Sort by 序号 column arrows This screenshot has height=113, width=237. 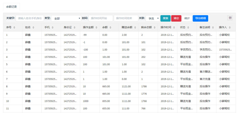coord(14,27)
